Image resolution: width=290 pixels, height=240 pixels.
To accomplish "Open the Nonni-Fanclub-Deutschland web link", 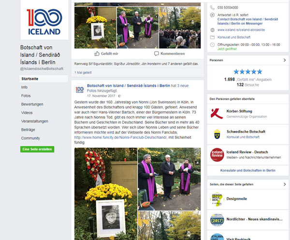I will click(x=120, y=138).
